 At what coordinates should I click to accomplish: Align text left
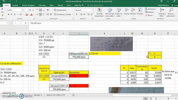(37, 14)
